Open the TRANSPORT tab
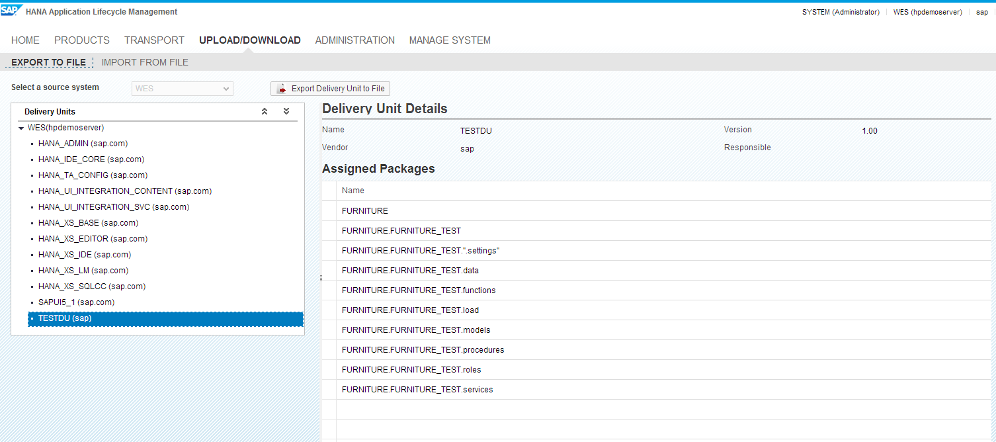Viewport: 996px width, 442px height. pos(154,40)
